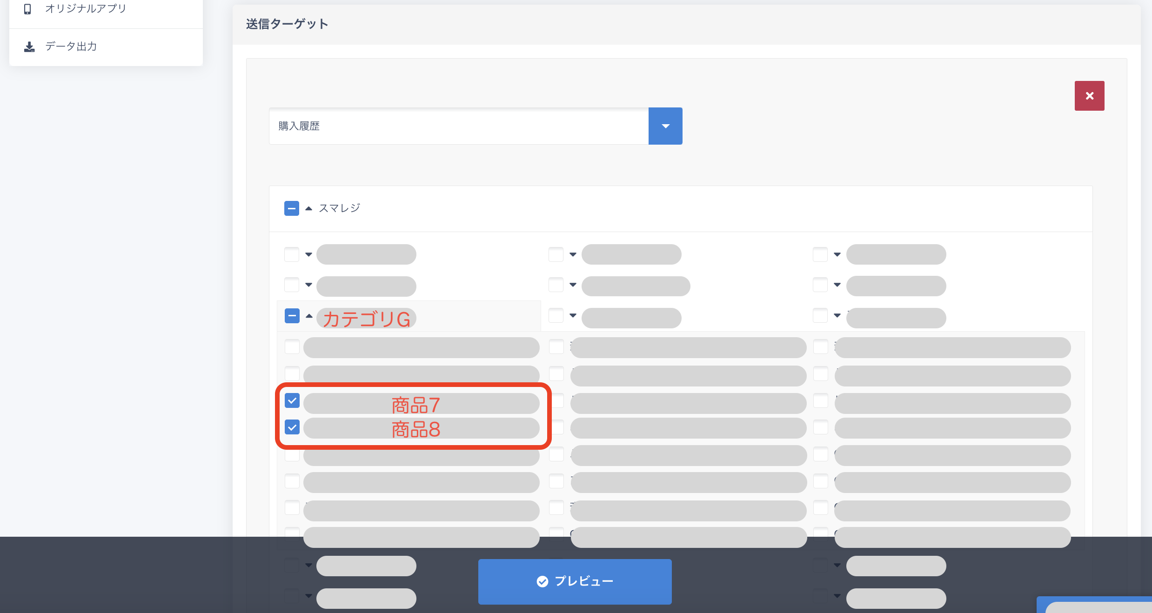
Task: Click the red X delete button
Action: click(1089, 96)
